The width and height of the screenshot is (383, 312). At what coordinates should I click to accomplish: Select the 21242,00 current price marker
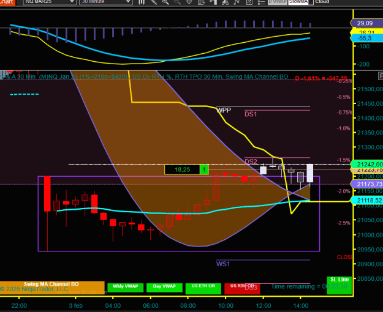coord(368,165)
